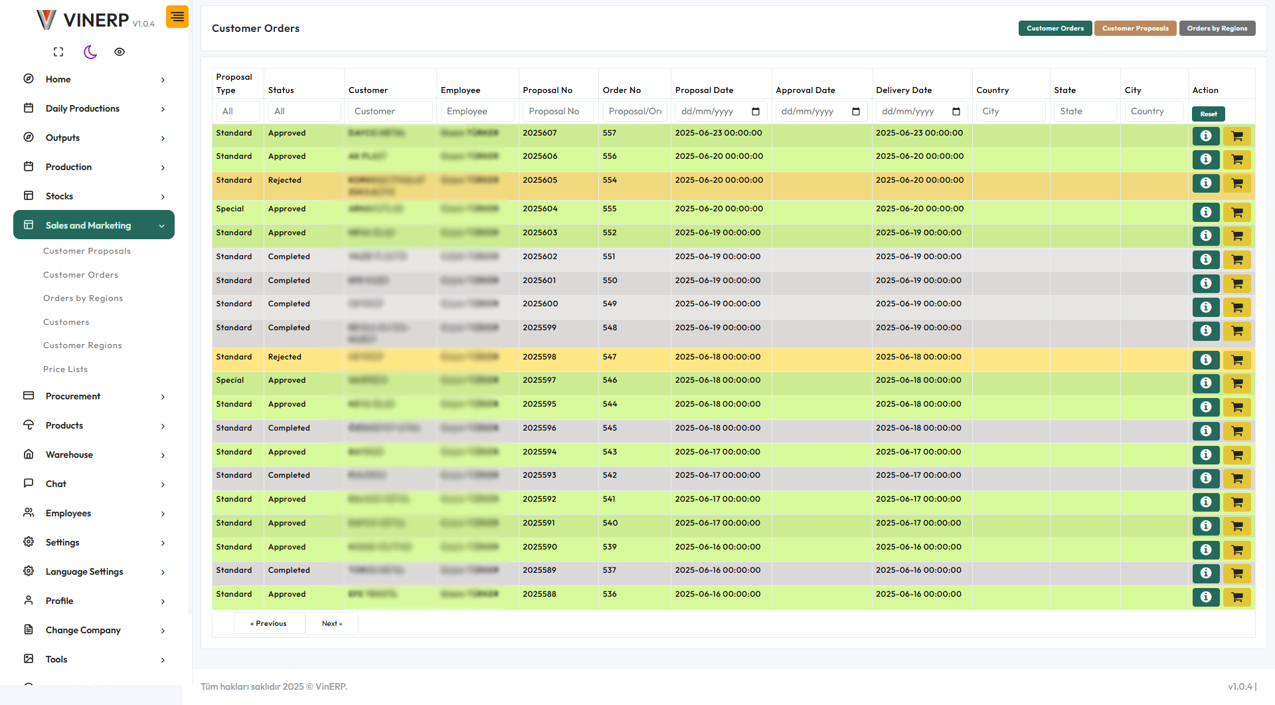Open Delivery Date calendar picker
This screenshot has width=1275, height=705.
point(956,112)
